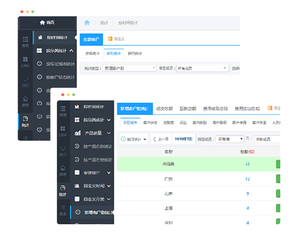Open 统计类型 dropdown showing 新增客户数
303x235 pixels.
point(129,68)
